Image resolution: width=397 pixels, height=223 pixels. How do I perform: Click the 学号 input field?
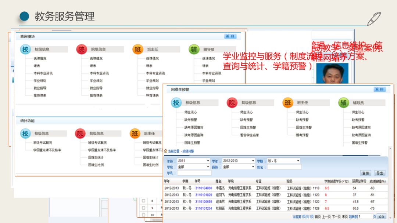(194, 173)
